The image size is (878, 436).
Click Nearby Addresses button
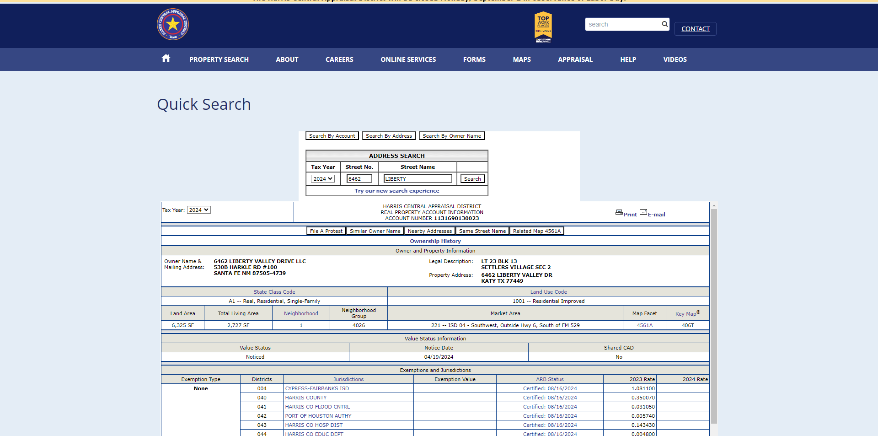tap(430, 231)
